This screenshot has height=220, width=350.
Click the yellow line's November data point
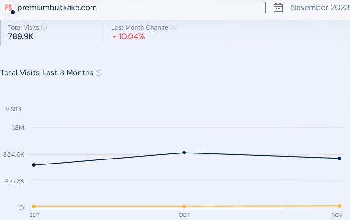coord(340,206)
